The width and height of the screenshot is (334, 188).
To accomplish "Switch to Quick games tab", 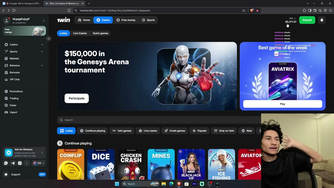I will click(x=100, y=33).
